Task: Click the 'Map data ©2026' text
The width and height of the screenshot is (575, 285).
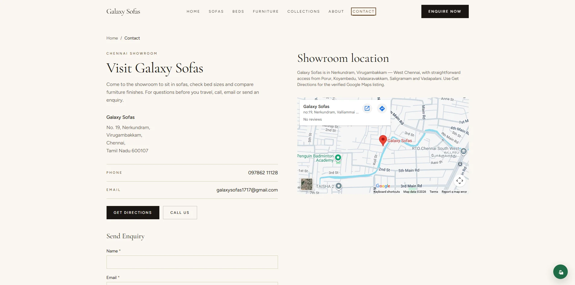Action: click(x=415, y=192)
